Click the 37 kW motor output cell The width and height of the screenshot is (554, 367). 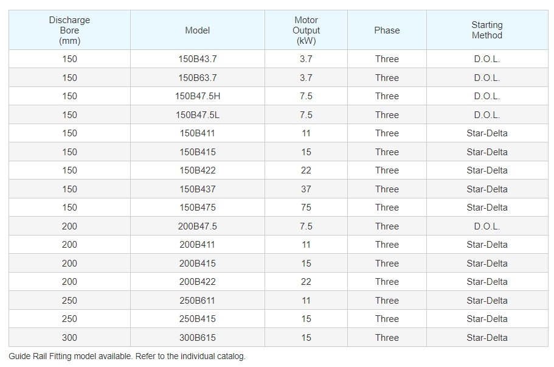pyautogui.click(x=306, y=189)
